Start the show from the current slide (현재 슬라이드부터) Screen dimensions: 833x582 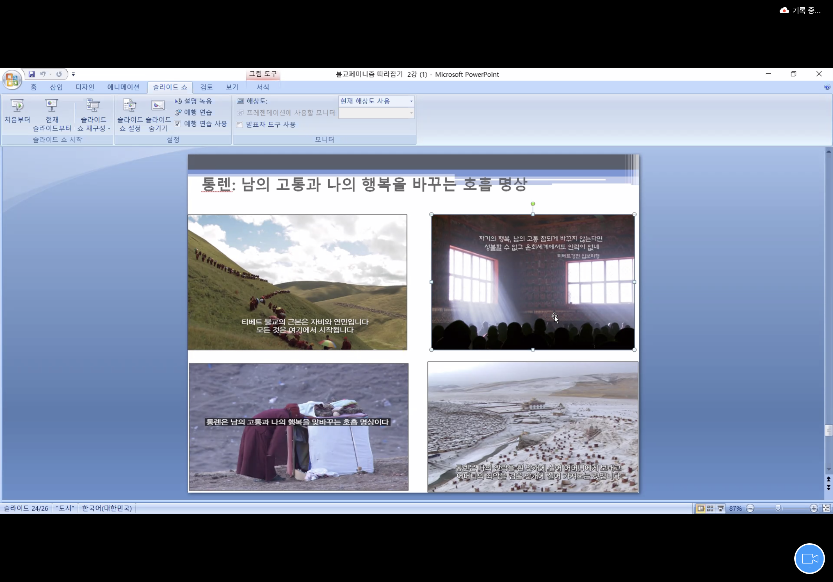tap(52, 115)
